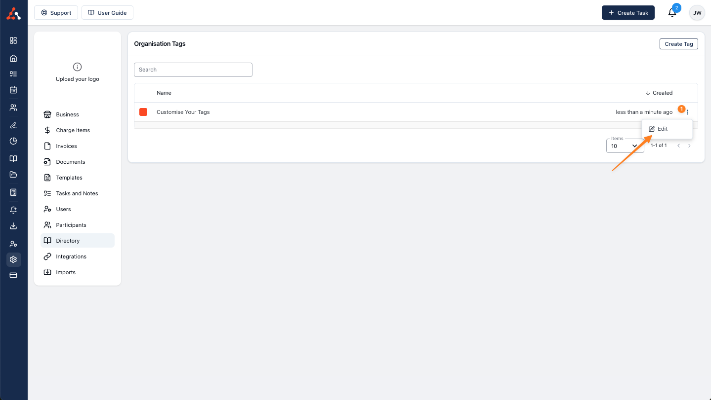Click the red tag color swatch

(x=143, y=112)
